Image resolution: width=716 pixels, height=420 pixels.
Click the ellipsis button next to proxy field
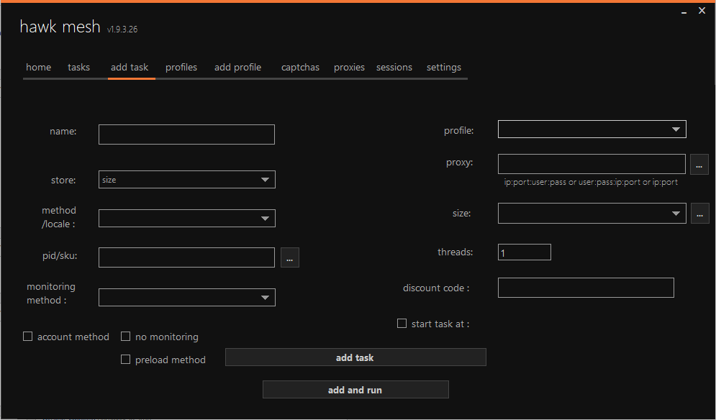coord(699,165)
